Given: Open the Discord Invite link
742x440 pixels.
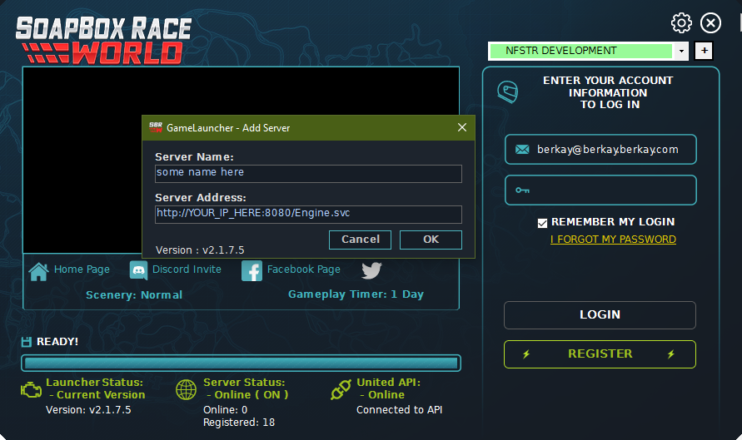Looking at the screenshot, I should click(187, 269).
